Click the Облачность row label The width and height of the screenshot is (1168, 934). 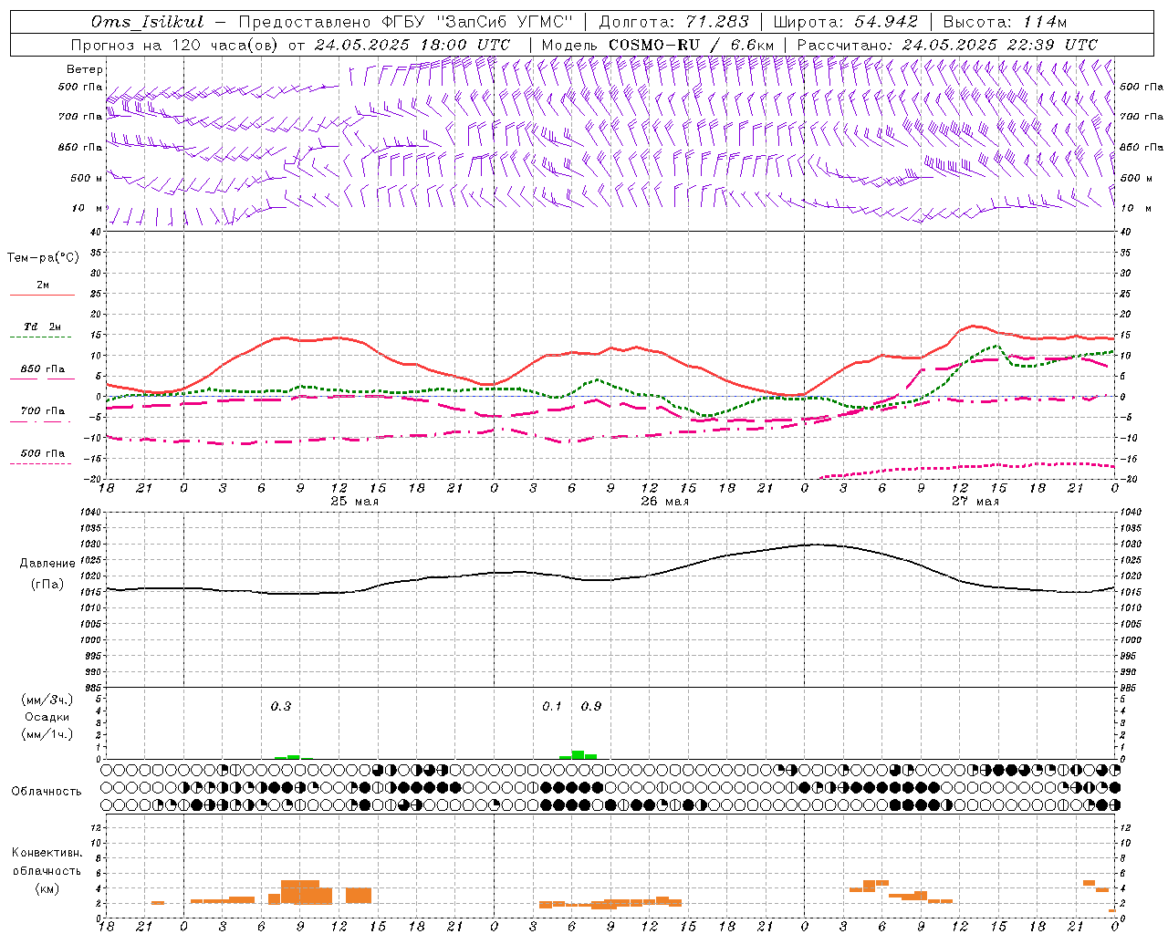coord(47,792)
